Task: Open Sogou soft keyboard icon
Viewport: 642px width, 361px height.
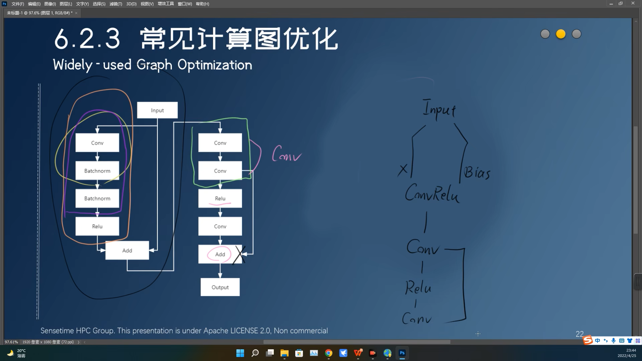Action: [x=622, y=341]
